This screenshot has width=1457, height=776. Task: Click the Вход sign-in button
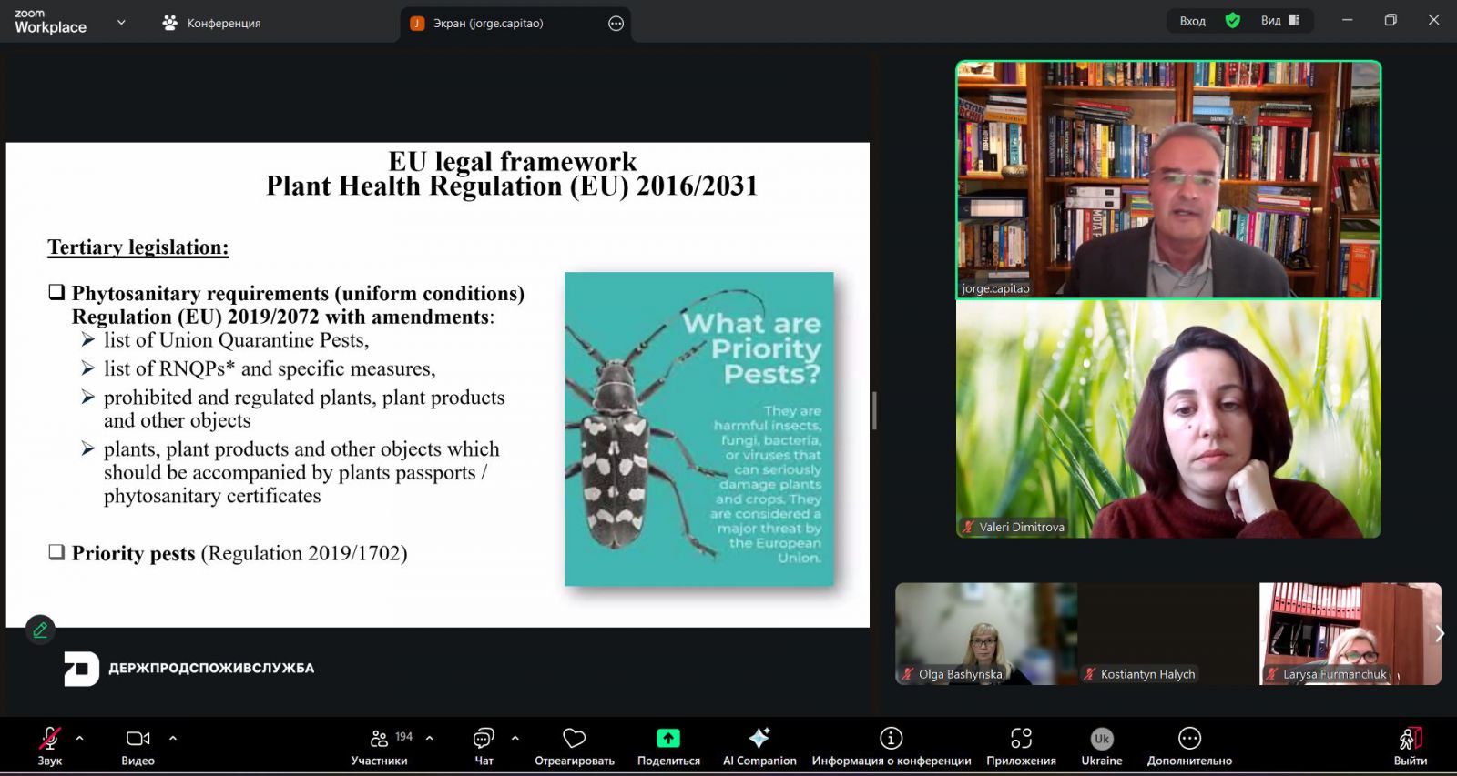tap(1192, 21)
